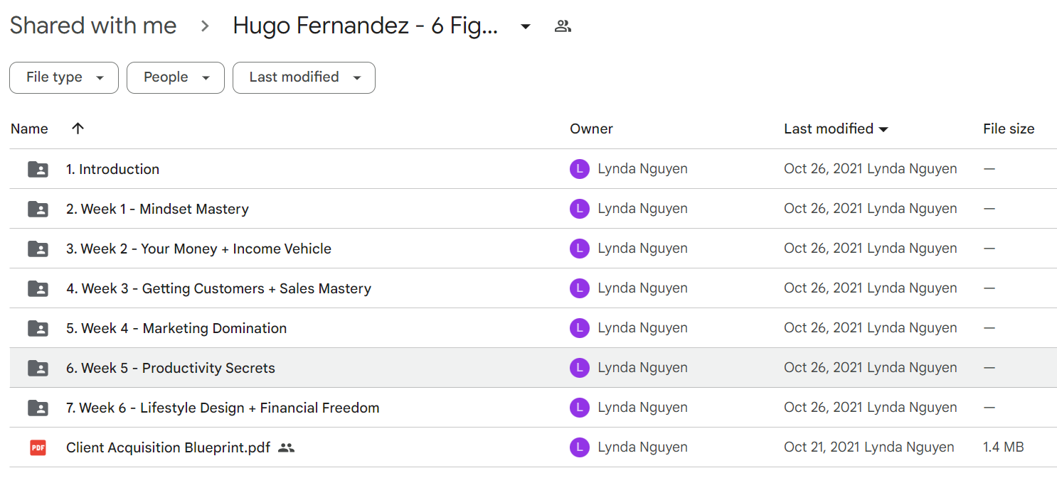Open the File type filter dropdown

(64, 77)
